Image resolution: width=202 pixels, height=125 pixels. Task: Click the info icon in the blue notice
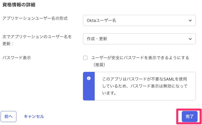[89, 78]
